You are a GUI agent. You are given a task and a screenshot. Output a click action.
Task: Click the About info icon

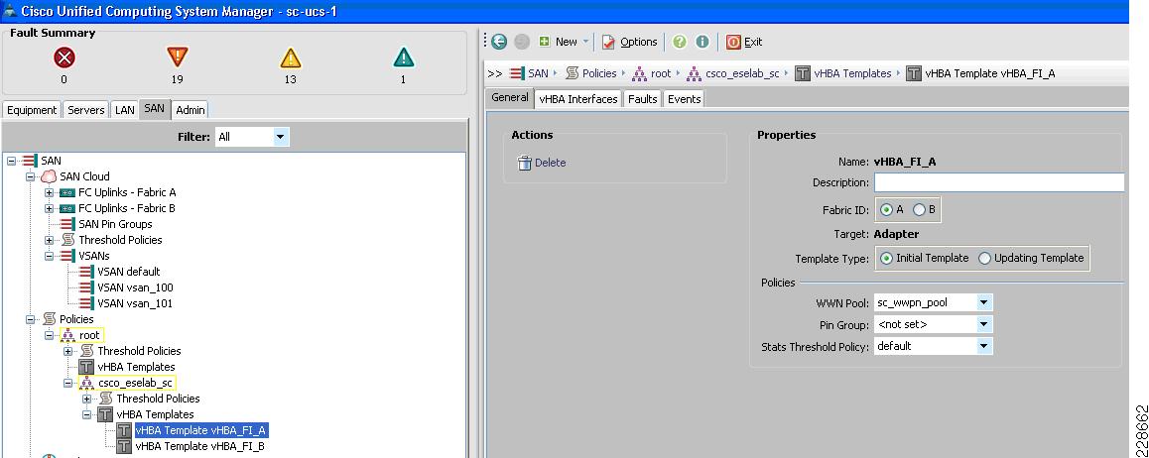pyautogui.click(x=702, y=42)
